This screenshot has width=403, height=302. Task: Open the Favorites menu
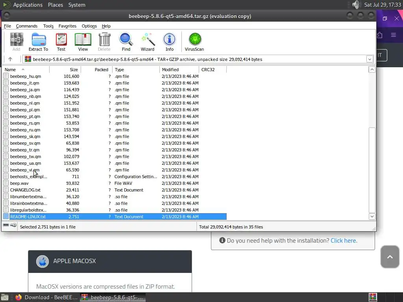tap(67, 26)
